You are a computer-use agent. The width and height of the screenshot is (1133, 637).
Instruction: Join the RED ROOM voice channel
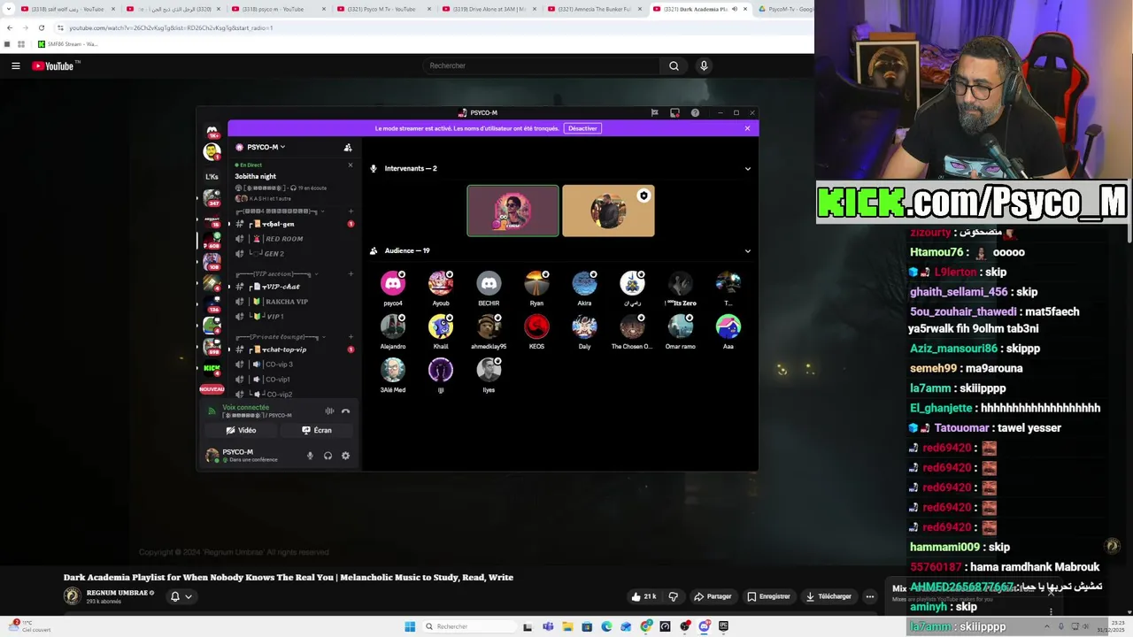[294, 239]
